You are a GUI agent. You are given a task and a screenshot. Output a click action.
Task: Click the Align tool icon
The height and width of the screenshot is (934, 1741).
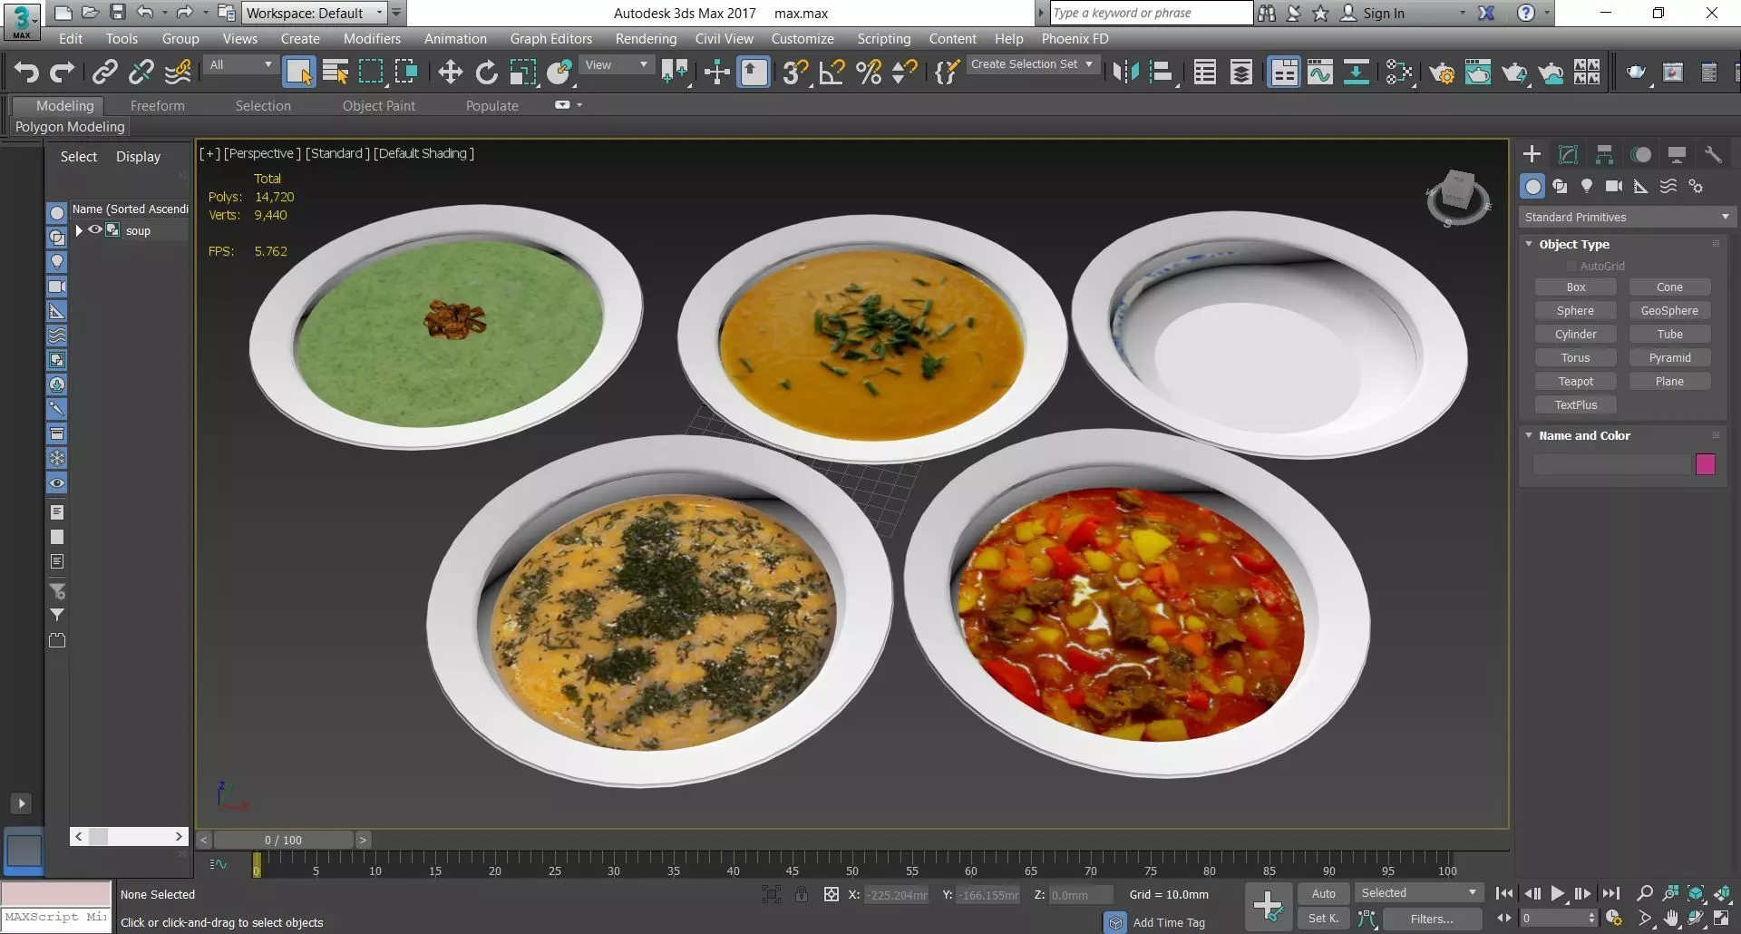tap(1162, 73)
